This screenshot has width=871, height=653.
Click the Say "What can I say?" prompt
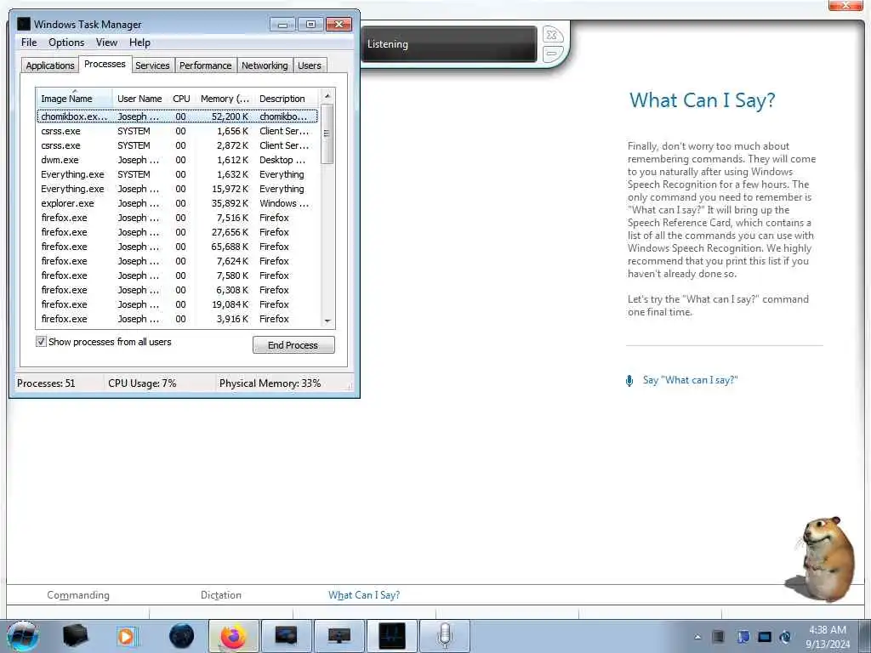[x=691, y=380]
